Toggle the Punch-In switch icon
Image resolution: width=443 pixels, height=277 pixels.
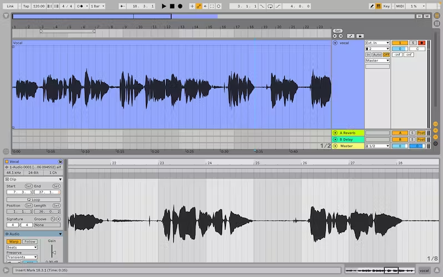pos(262,6)
